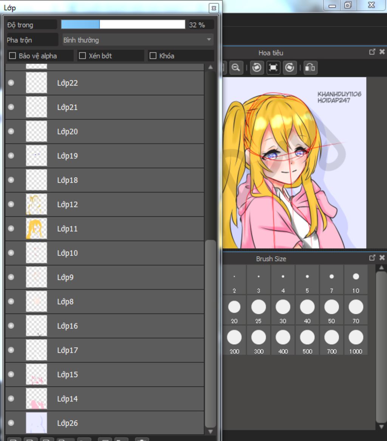
Task: Toggle visibility of Lớp14
Action: pos(11,398)
